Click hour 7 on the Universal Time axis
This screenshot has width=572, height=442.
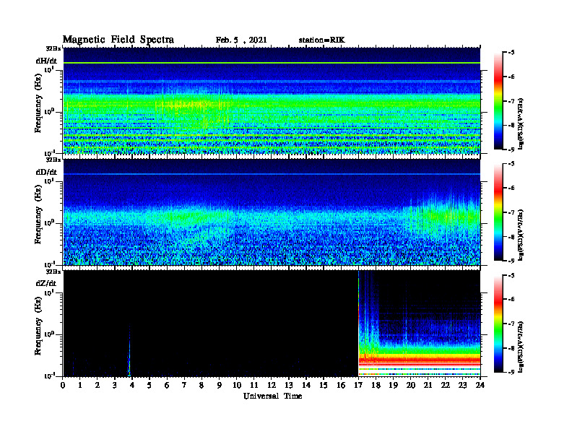point(185,386)
